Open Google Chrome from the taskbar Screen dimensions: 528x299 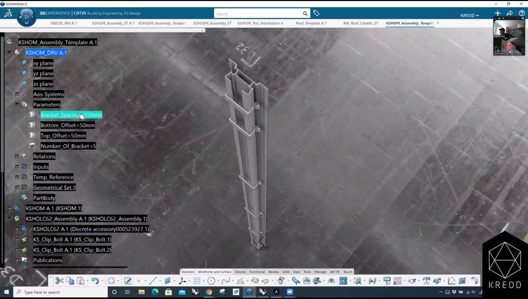(209, 292)
